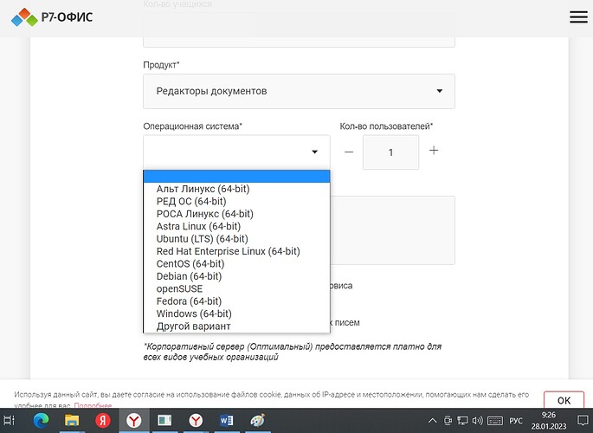Select the blank highlighted option in list
Viewport: 593px width, 433px height.
[236, 176]
